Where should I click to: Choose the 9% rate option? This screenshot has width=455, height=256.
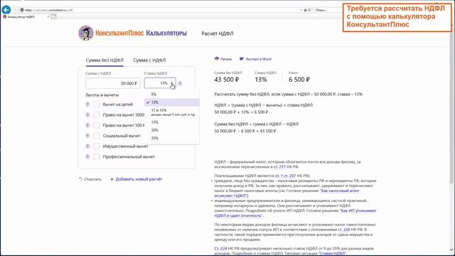pos(172,95)
